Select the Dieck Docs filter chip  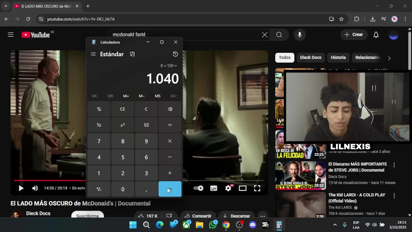(311, 57)
